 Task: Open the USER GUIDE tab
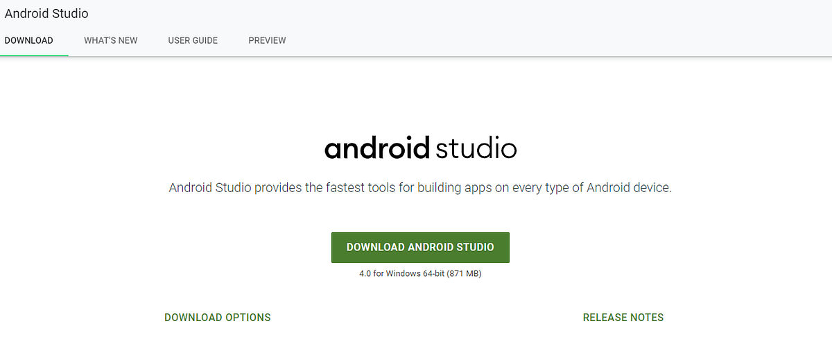click(193, 40)
